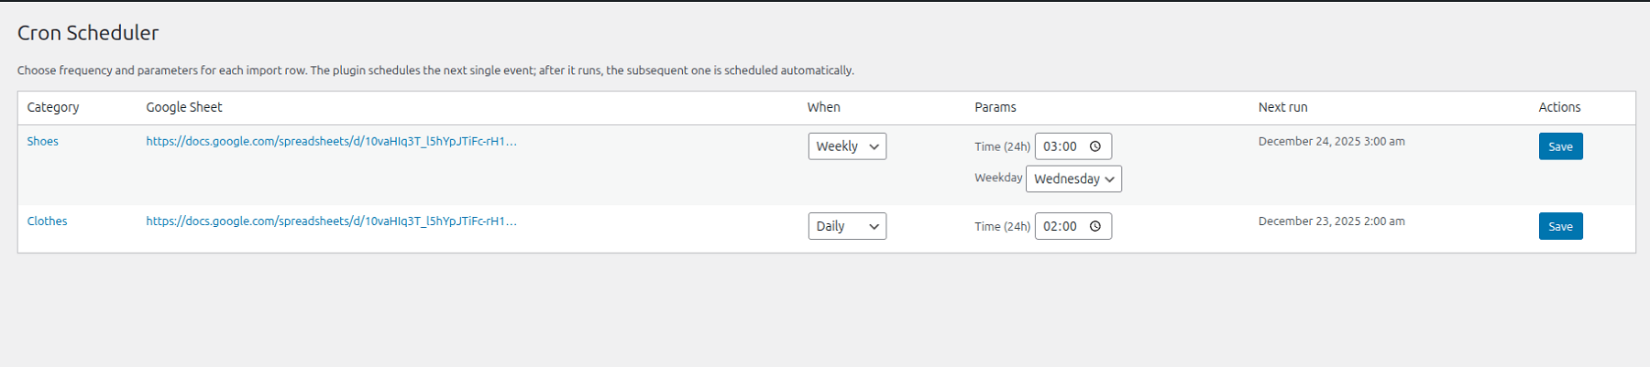Click the clock icon in the 02:00 time field

tap(1094, 226)
